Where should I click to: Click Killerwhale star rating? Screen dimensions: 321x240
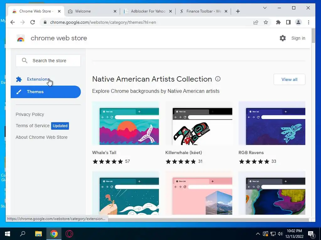[181, 162]
